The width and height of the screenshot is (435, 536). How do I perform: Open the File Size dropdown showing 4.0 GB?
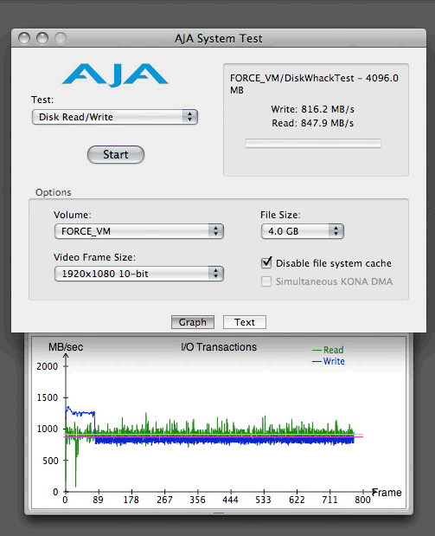302,231
